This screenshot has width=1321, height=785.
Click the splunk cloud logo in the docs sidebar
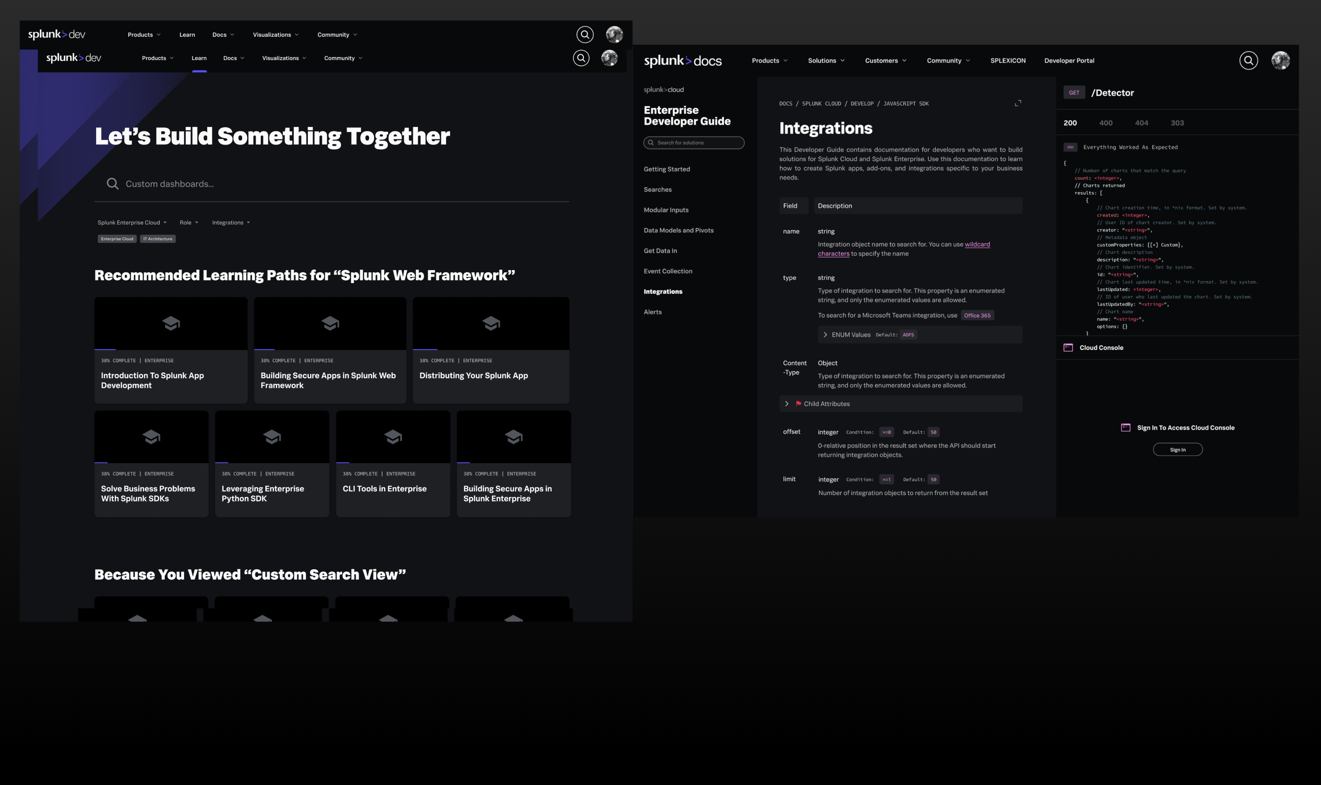point(664,90)
